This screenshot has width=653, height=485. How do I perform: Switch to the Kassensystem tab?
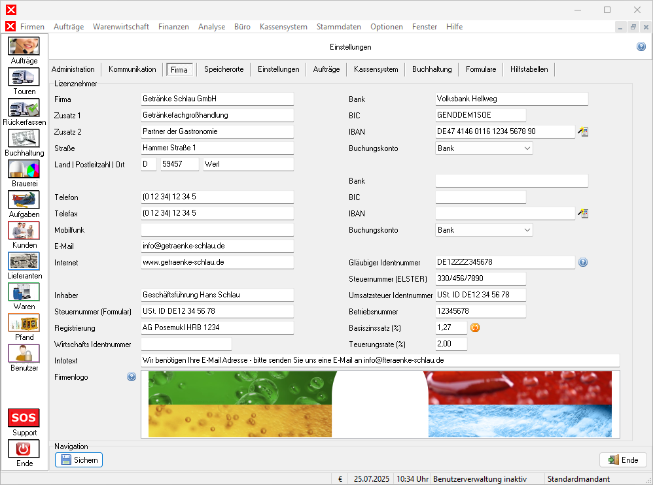point(376,69)
